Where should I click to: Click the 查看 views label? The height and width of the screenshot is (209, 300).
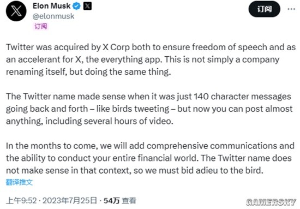click(129, 201)
